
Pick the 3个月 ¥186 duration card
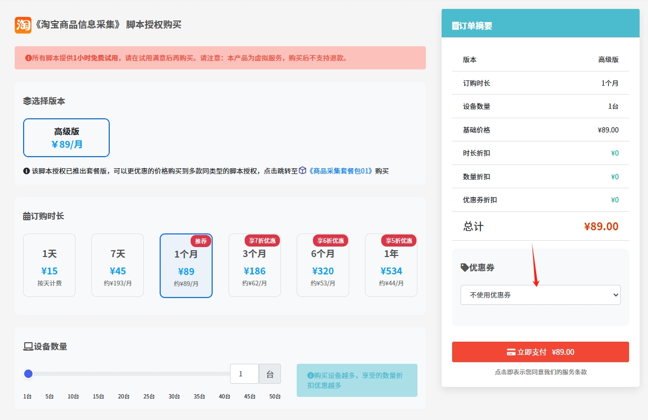(x=255, y=265)
